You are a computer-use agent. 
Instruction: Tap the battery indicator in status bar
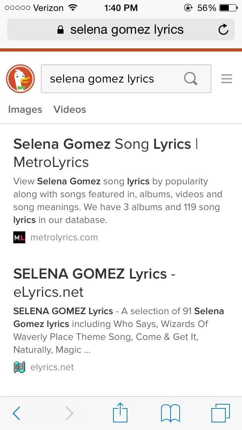pos(228,8)
